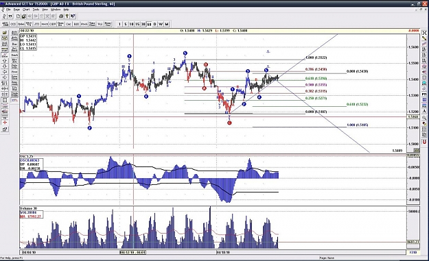Image resolution: width=429 pixels, height=261 pixels.
Task: Click the right arrow icon in left panel
Action: [5, 77]
